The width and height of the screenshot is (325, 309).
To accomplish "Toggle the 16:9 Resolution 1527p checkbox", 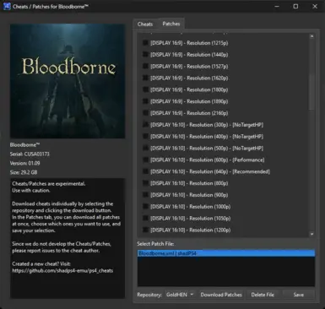I will (145, 66).
